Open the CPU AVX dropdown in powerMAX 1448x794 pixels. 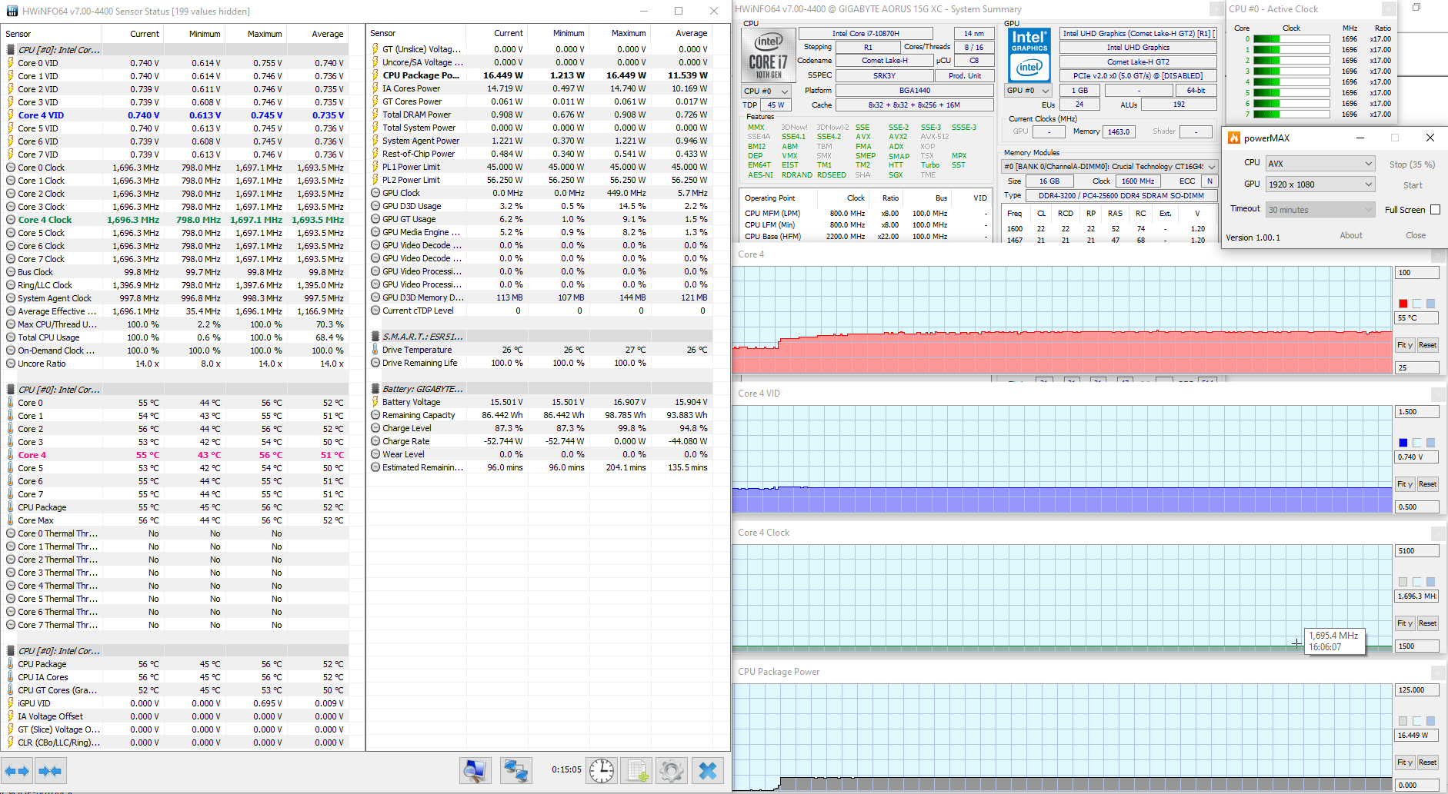tap(1320, 164)
